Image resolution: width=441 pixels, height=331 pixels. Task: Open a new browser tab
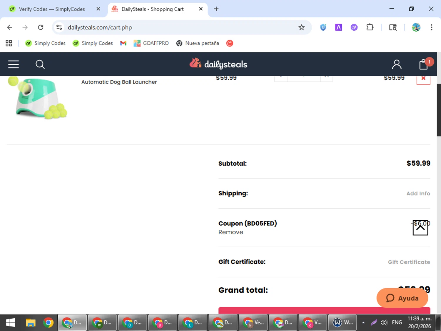coord(216,9)
